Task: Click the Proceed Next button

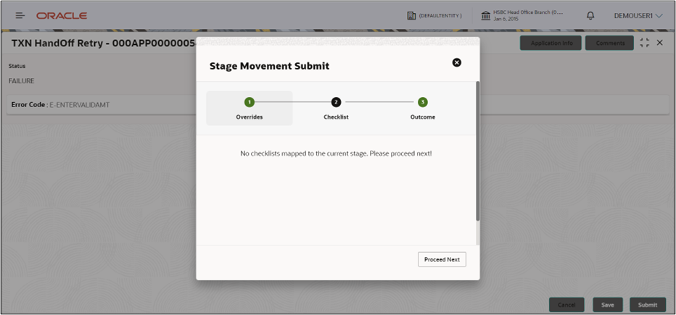Action: pyautogui.click(x=442, y=259)
